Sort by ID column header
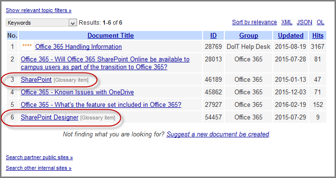The height and width of the screenshot is (178, 336). pyautogui.click(x=213, y=36)
